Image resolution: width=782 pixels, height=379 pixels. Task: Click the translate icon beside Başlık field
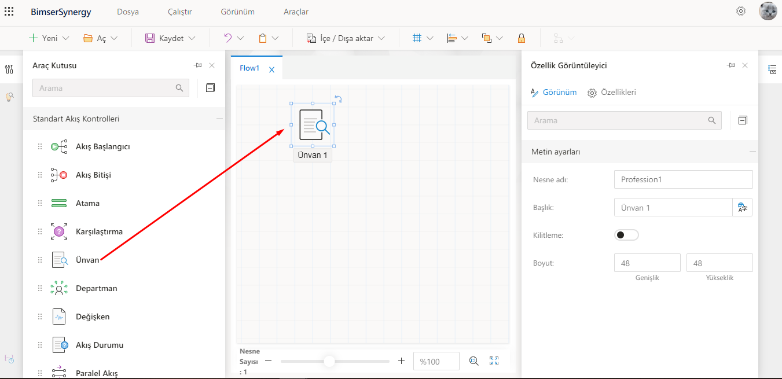click(x=742, y=208)
